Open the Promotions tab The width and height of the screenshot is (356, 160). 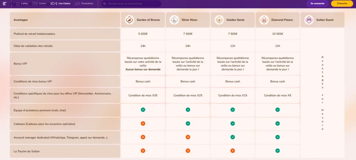[84, 3]
